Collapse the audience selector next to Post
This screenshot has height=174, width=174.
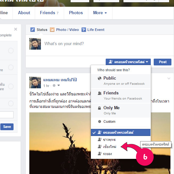coord(128,62)
